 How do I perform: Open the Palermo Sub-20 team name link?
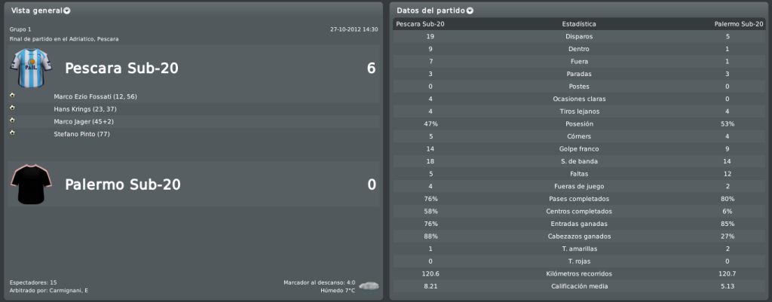123,185
